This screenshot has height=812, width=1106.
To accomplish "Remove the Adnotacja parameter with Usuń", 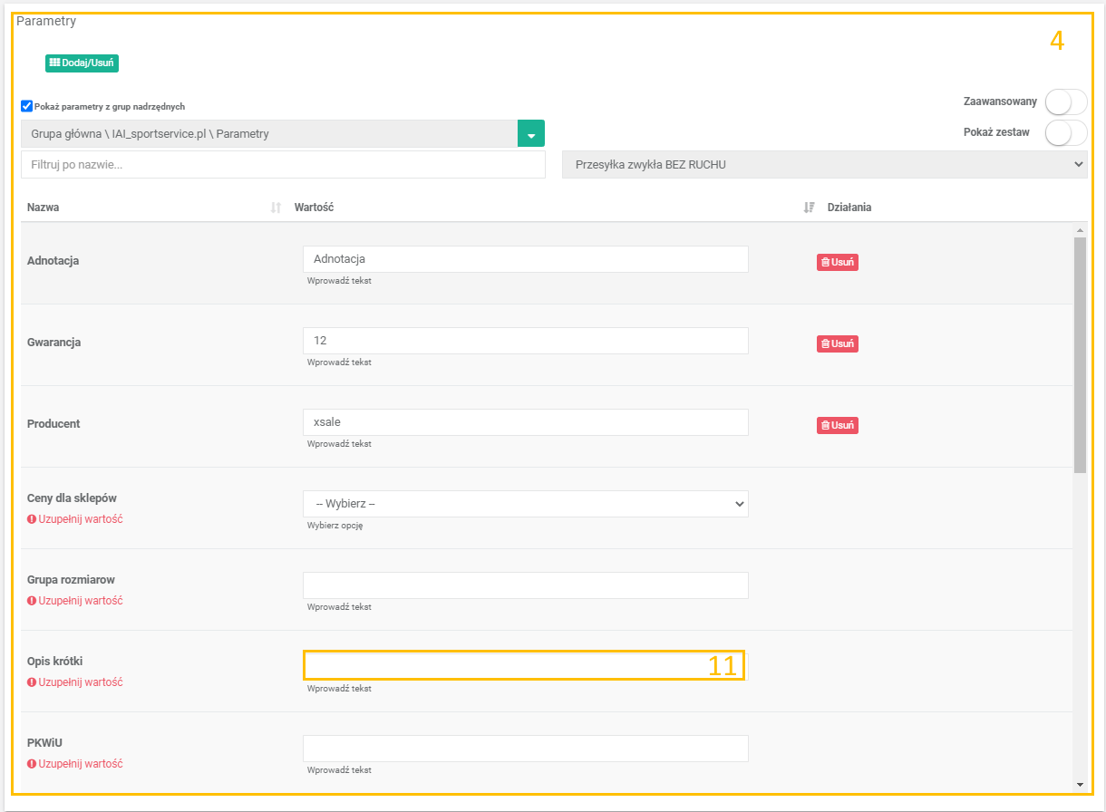I will click(x=837, y=262).
